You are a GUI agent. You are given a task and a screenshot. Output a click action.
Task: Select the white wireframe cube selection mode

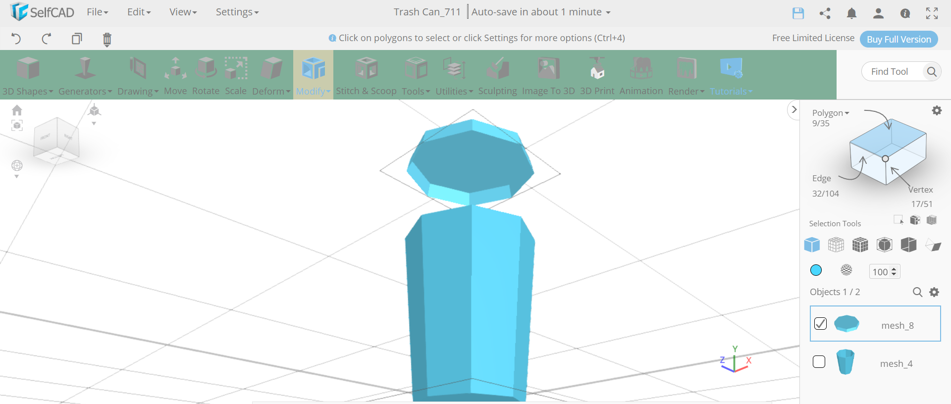click(836, 245)
